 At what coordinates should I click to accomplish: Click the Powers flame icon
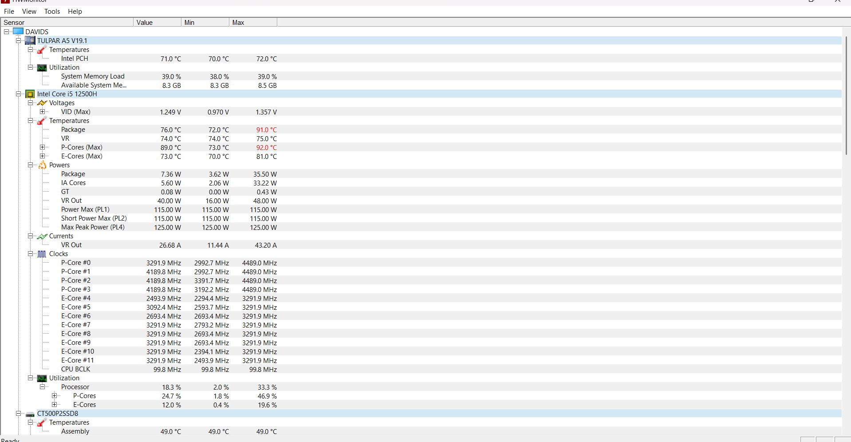(42, 165)
